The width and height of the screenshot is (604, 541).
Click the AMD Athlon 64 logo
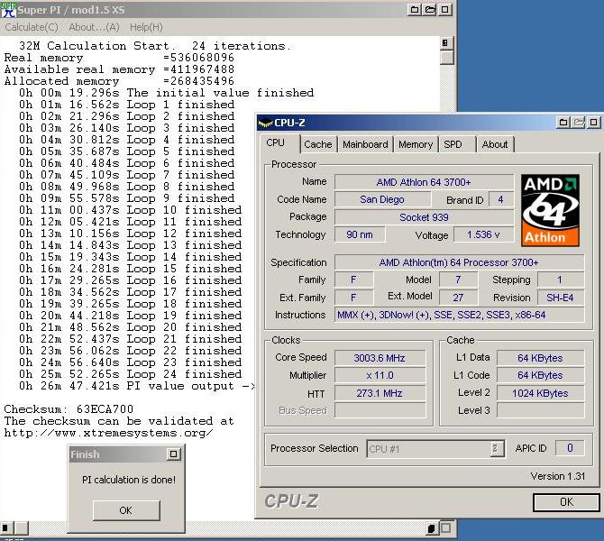550,210
